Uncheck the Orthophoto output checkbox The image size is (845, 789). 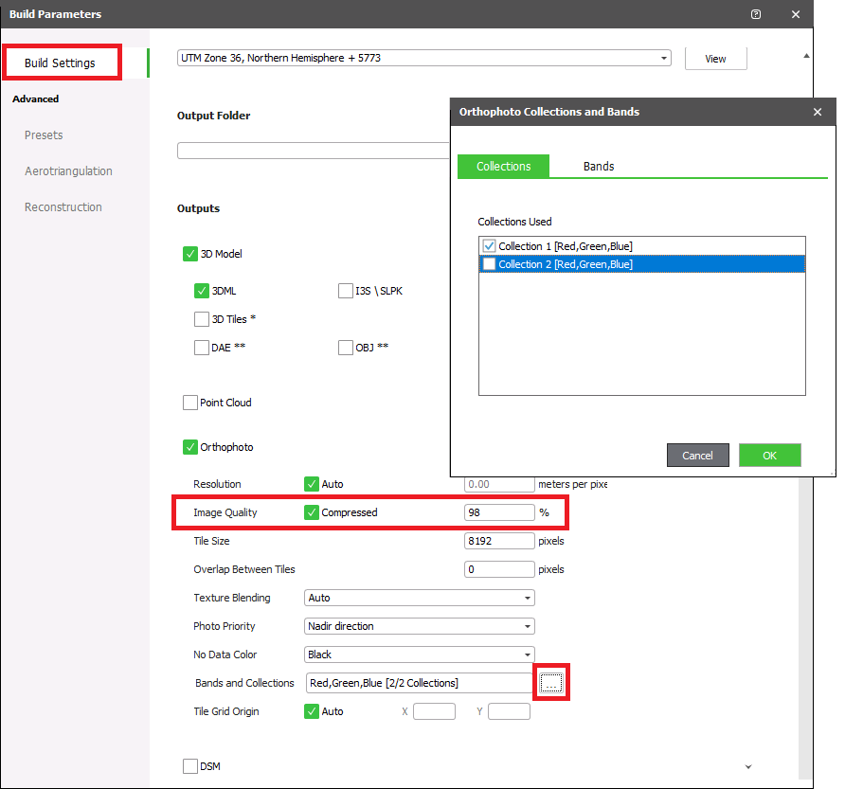[x=190, y=447]
